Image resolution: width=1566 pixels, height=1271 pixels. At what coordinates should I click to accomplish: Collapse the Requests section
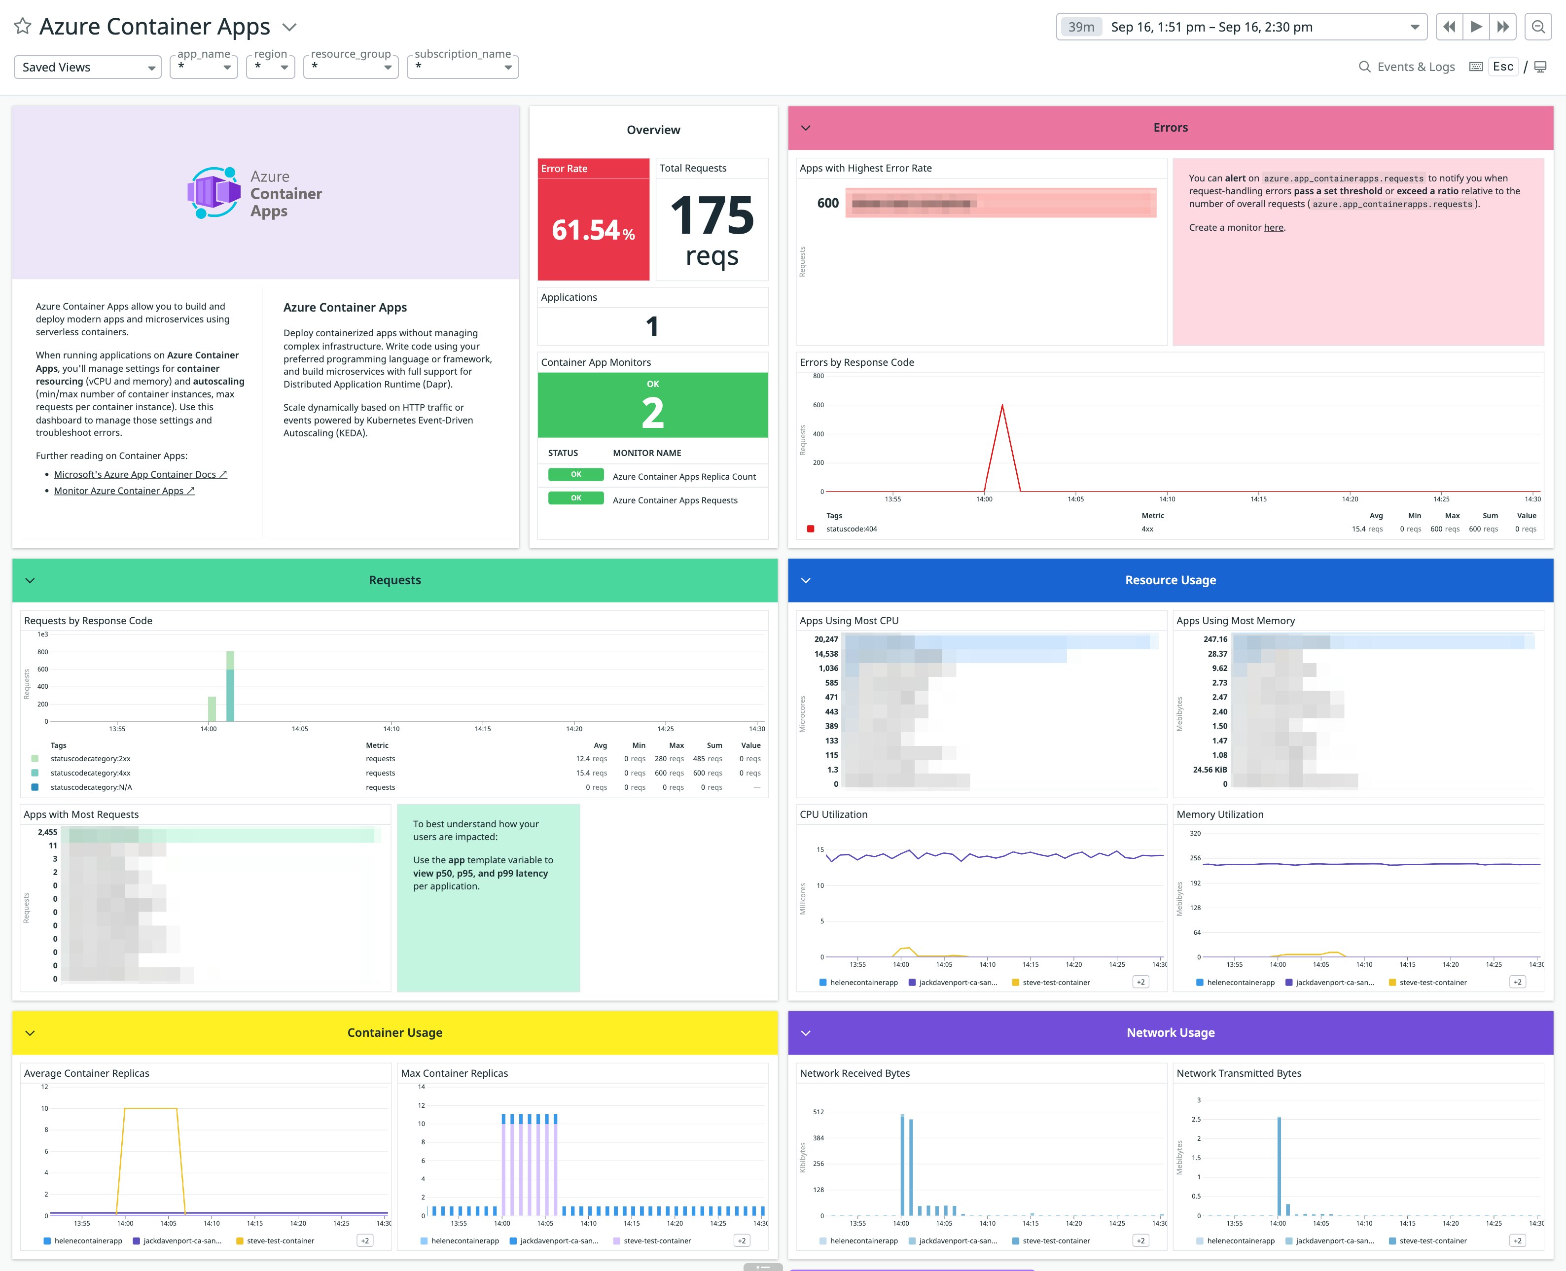(x=30, y=580)
